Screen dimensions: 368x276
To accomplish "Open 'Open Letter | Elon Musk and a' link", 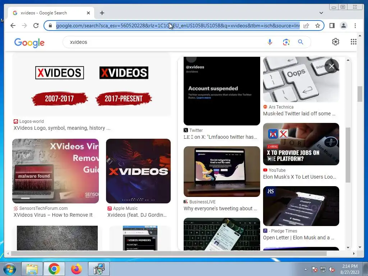I will coord(299,238).
